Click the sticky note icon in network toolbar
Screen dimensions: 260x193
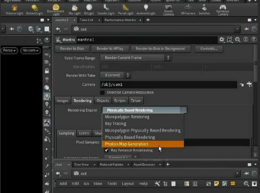point(216,183)
